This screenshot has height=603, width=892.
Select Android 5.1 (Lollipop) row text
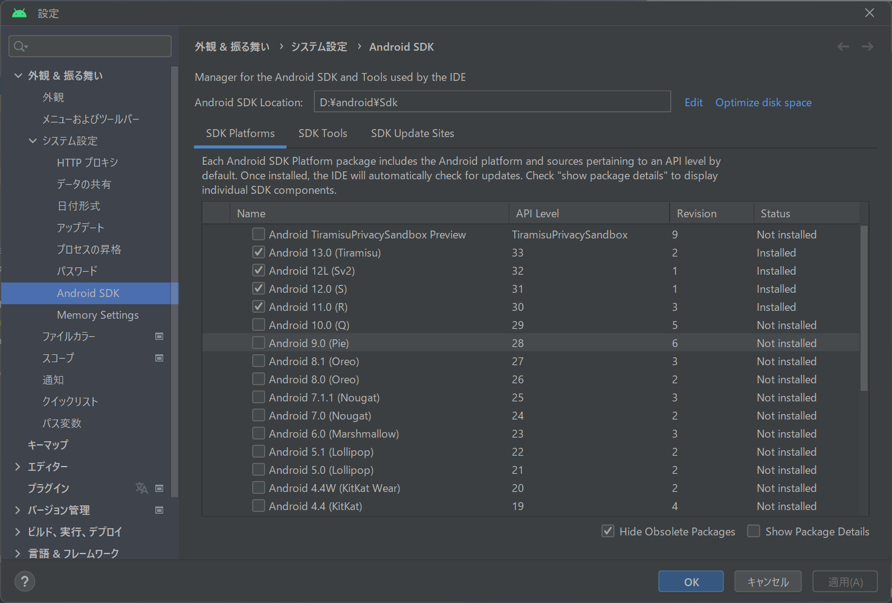321,451
